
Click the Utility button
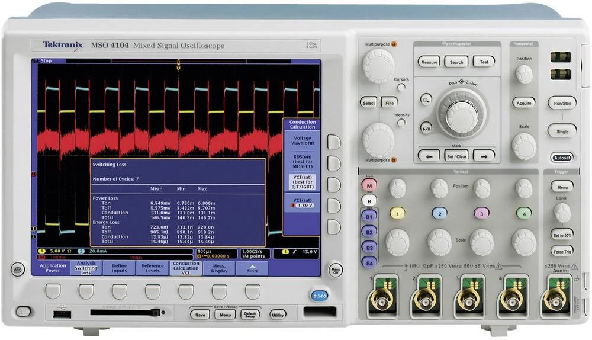click(278, 315)
